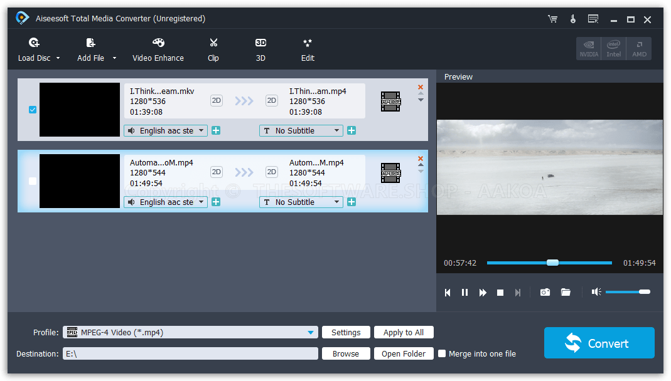Open MPEG4 format icon for I.Thin...am.mp4
The width and height of the screenshot is (671, 381).
tap(390, 102)
